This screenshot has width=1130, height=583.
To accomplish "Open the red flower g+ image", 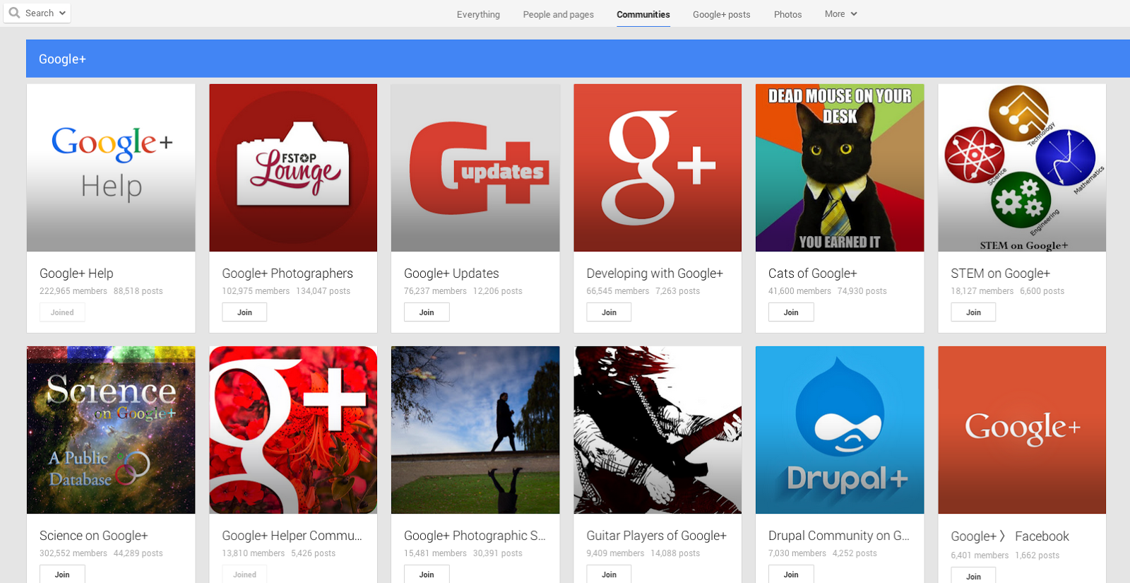I will coord(293,430).
